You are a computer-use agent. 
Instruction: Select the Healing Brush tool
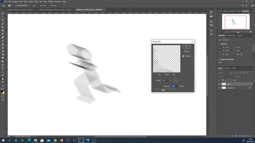pos(3,37)
